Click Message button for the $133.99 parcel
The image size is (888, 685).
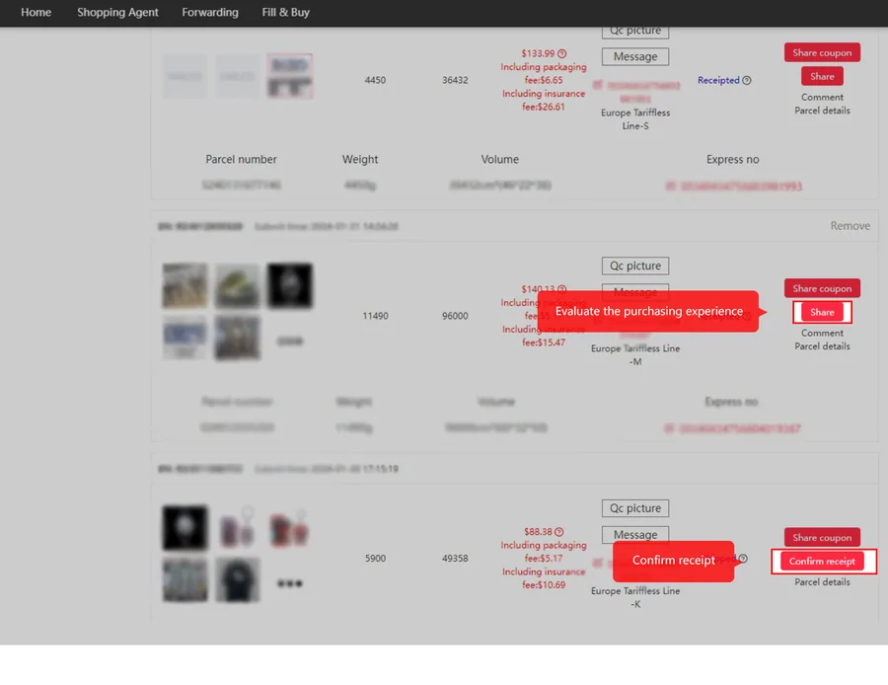[635, 56]
